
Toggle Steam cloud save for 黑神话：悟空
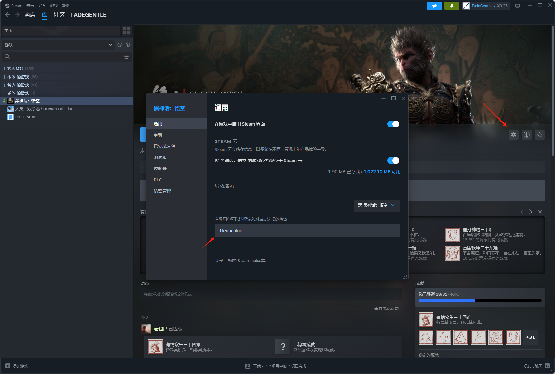(393, 161)
